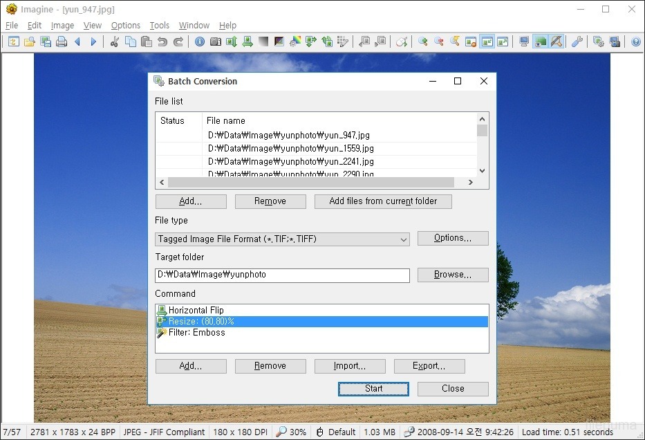Click file list scroll down arrow
645x440 pixels.
point(482,171)
